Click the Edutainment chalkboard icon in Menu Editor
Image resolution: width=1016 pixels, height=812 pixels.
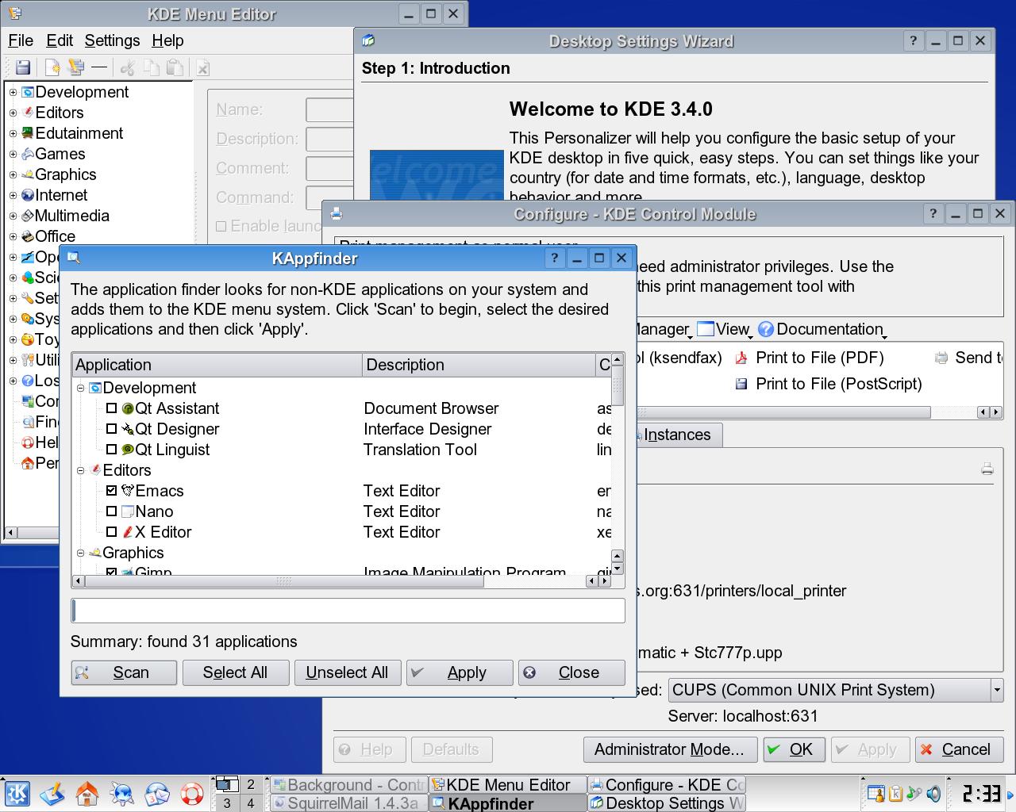[28, 133]
